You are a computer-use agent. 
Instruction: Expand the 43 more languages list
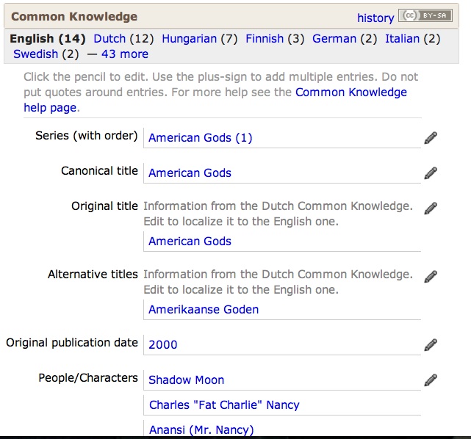click(x=125, y=54)
